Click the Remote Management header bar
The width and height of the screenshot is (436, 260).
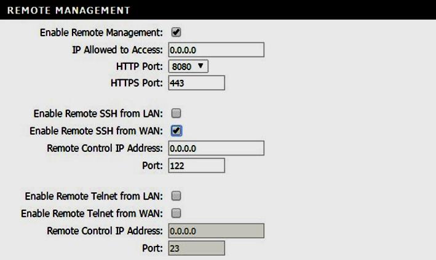218,10
